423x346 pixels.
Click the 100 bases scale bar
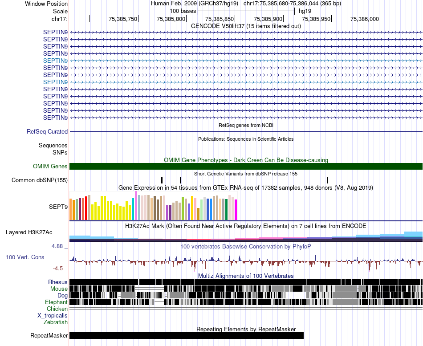tap(246, 11)
